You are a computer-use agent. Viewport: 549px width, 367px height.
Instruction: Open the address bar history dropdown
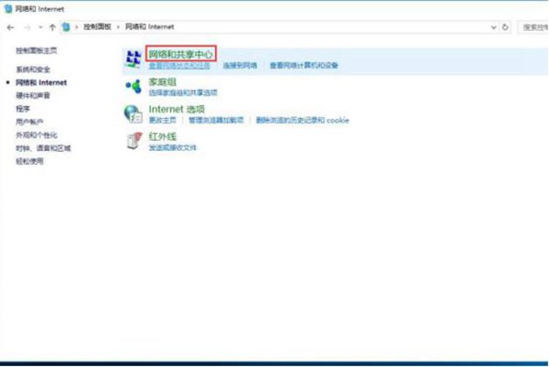tap(494, 27)
